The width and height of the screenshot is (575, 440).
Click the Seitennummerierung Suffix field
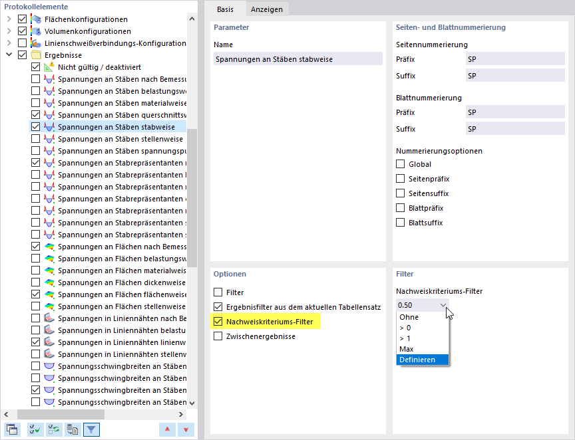pos(515,76)
